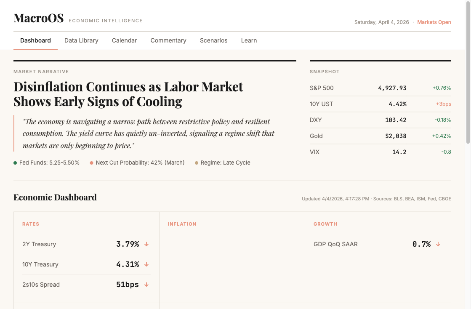
Task: Click the down arrow beside 2Y Treasury
Action: [146, 244]
